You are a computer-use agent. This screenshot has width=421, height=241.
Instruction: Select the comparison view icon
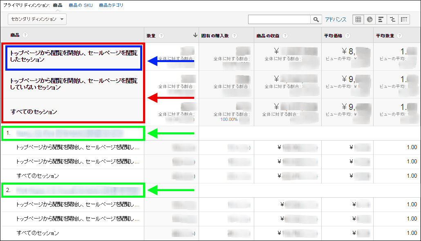392,19
